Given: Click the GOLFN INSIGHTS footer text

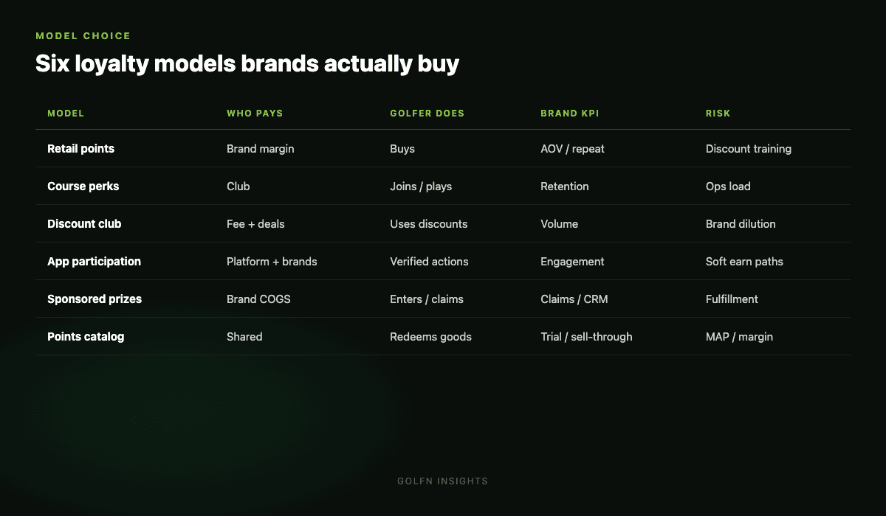Looking at the screenshot, I should tap(443, 481).
